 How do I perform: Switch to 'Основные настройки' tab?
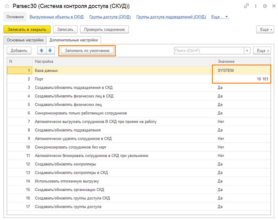coord(25,40)
